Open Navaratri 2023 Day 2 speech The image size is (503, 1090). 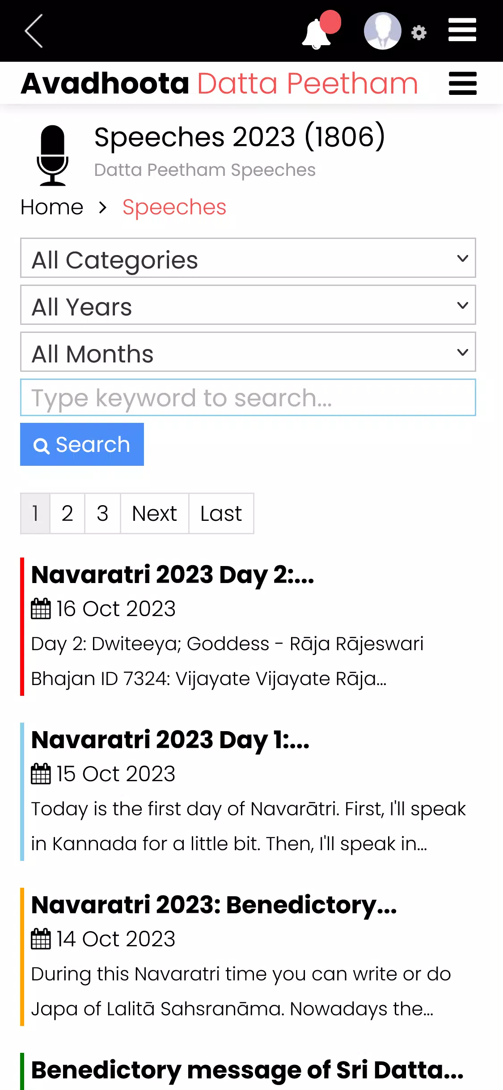(173, 575)
